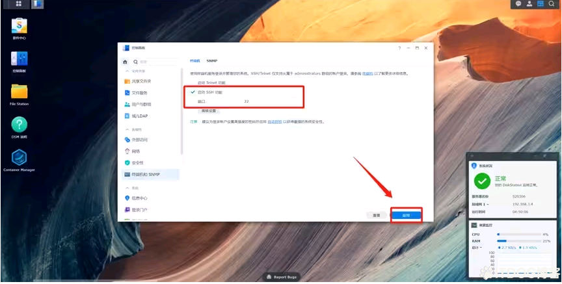Viewport: 562px width, 284px height.
Task: Click the Report Bugs button
Action: point(282,277)
